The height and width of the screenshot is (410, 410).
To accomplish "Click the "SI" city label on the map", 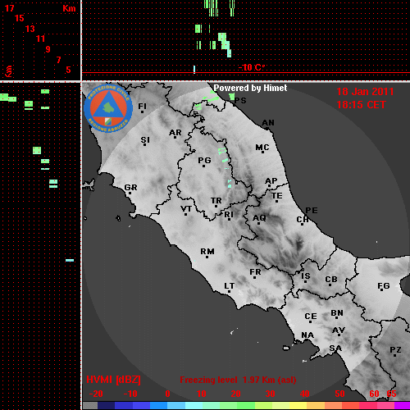I will (145, 140).
